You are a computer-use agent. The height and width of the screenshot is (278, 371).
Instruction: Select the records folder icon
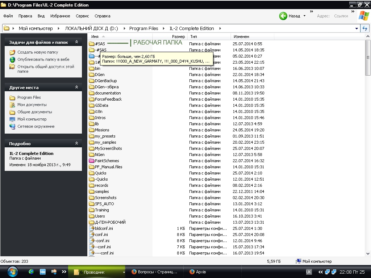[92, 185]
